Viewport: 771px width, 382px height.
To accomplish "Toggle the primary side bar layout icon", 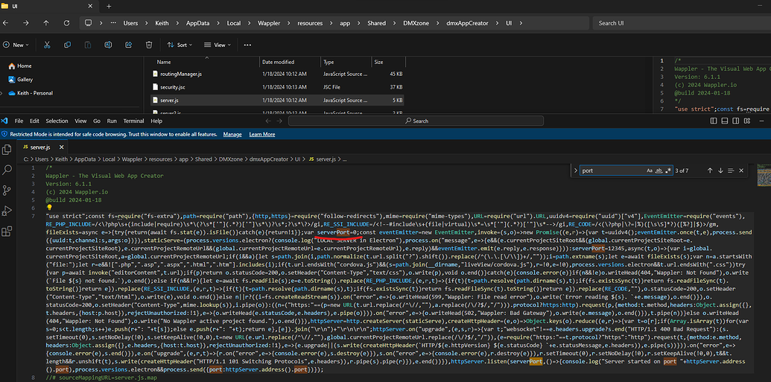I will 715,121.
